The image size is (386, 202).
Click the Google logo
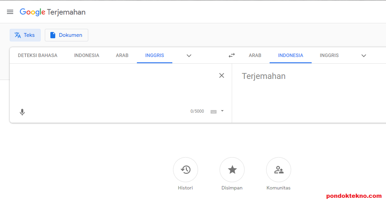coord(32,12)
